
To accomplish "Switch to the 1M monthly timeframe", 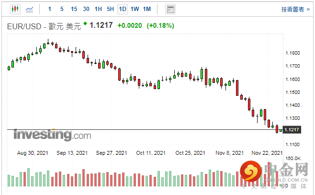I will tap(147, 9).
